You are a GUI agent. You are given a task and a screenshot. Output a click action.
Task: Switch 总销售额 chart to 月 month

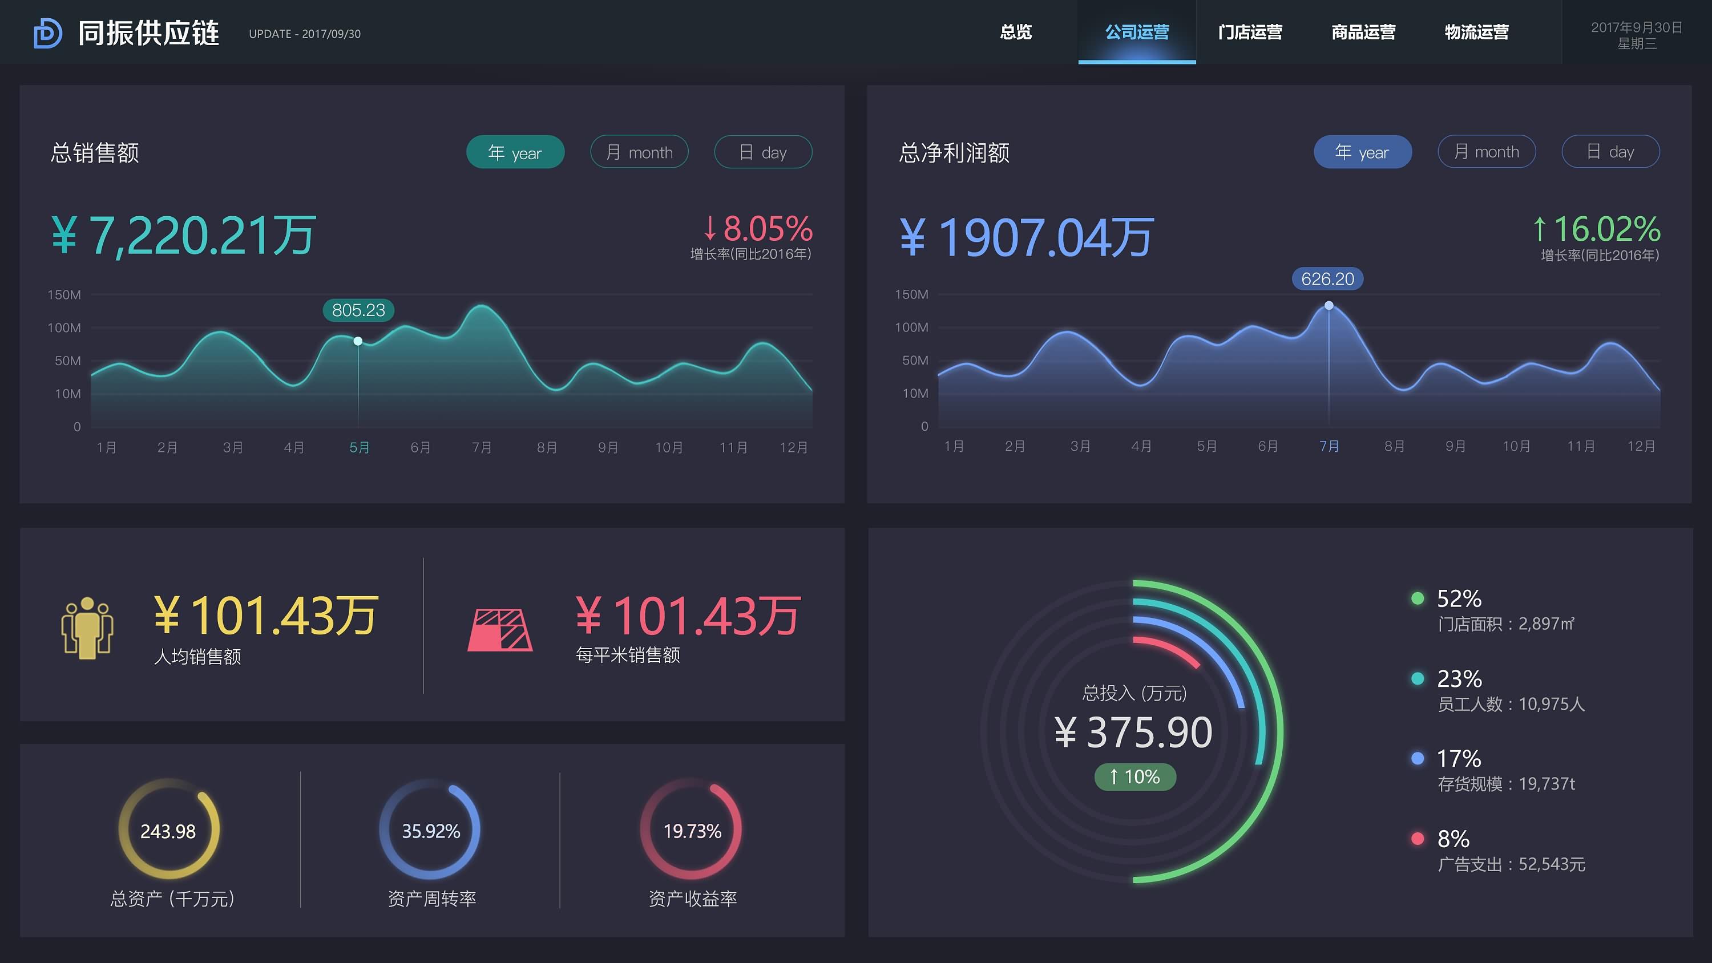click(639, 152)
